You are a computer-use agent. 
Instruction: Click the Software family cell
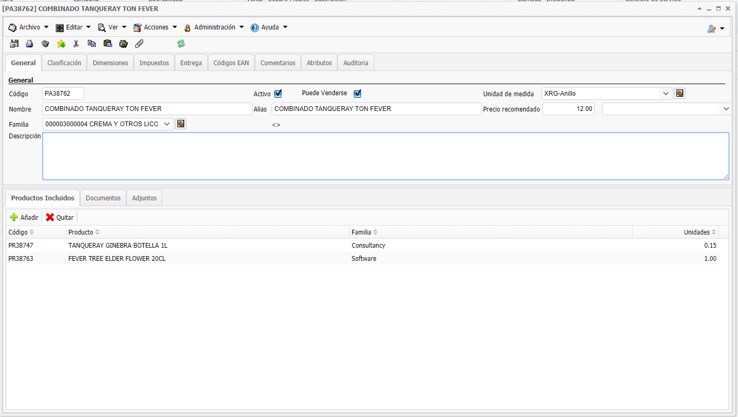click(x=364, y=259)
